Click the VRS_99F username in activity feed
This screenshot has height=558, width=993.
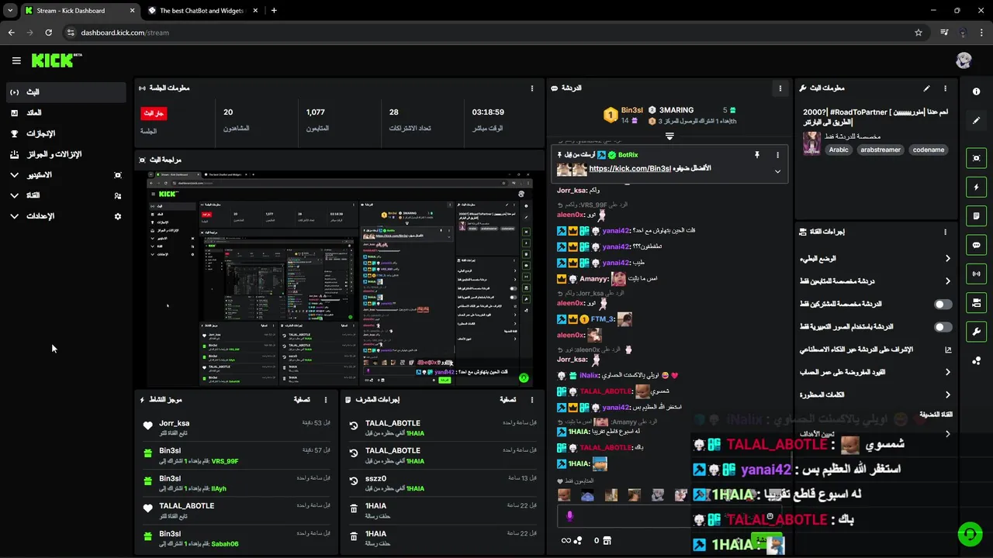pos(224,461)
